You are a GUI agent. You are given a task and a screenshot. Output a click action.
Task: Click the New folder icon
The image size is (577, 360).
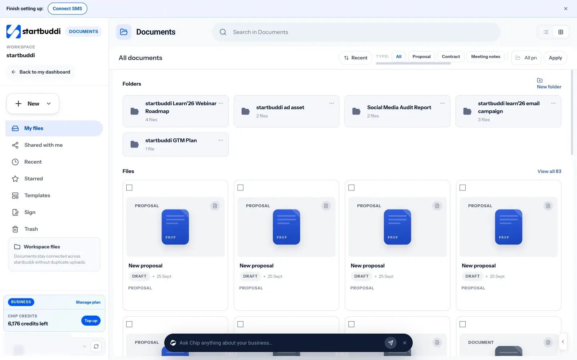point(540,80)
